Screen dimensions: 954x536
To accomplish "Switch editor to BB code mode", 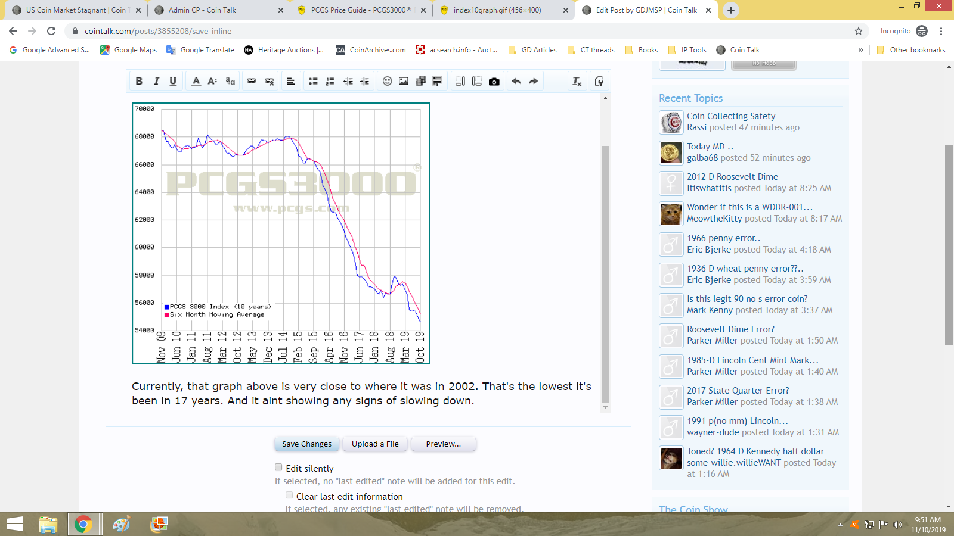I will pyautogui.click(x=599, y=81).
